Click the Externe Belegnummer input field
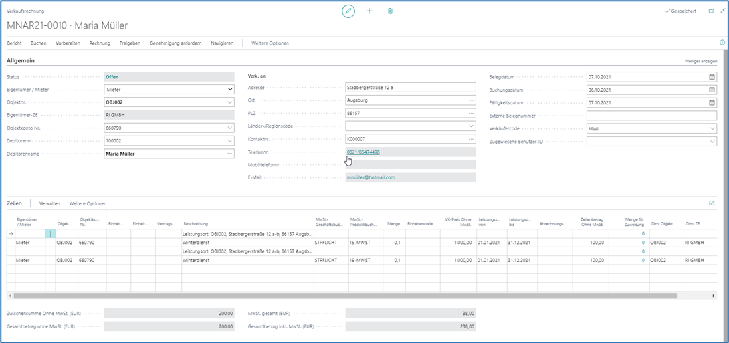Viewport: 729px width, 343px height. [651, 116]
